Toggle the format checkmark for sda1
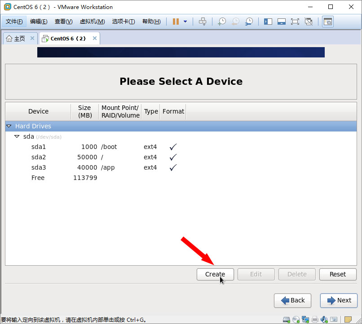362x324 pixels. click(173, 147)
